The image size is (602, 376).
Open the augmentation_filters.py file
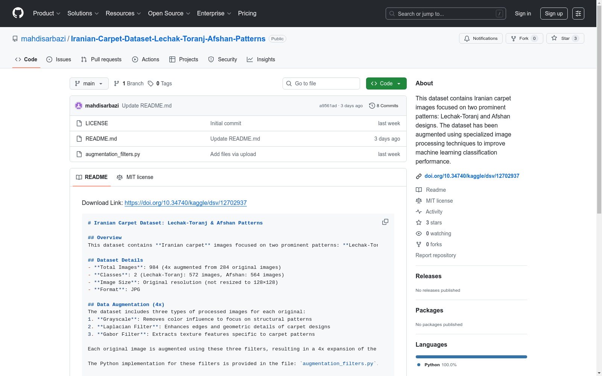(x=113, y=154)
